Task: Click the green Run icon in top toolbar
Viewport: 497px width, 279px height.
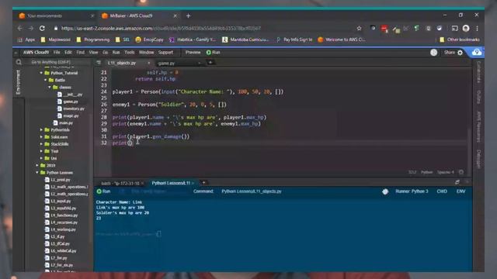Action: (x=209, y=53)
